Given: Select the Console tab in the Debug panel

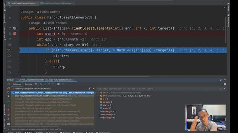Looking at the screenshot, I should [x=28, y=84].
